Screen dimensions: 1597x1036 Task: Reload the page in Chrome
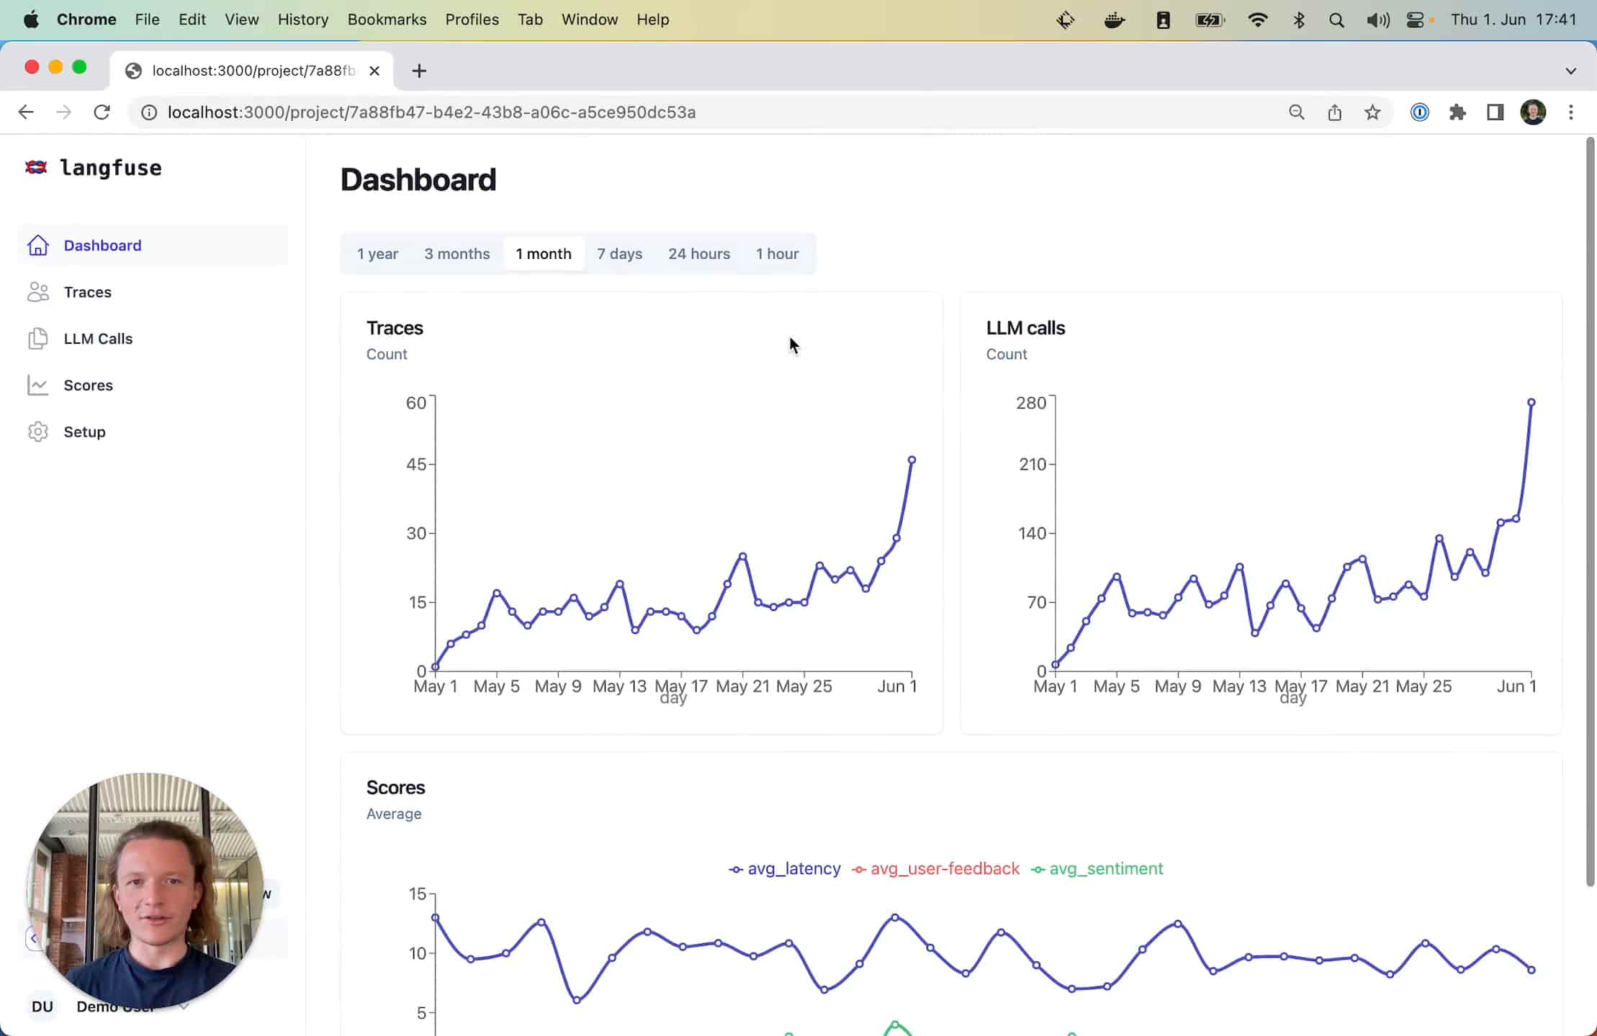tap(102, 112)
